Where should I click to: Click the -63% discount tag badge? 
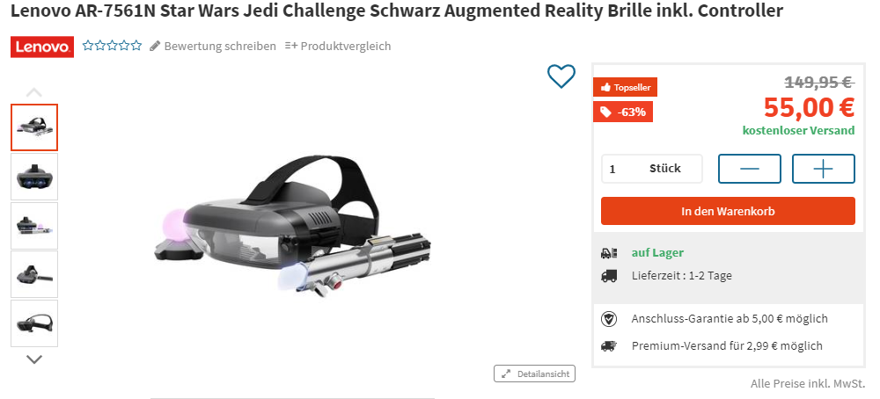(623, 112)
